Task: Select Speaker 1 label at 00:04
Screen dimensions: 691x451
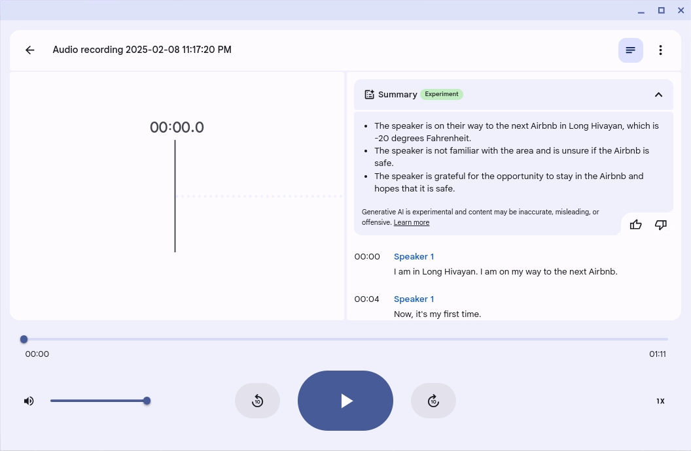Action: [x=414, y=299]
